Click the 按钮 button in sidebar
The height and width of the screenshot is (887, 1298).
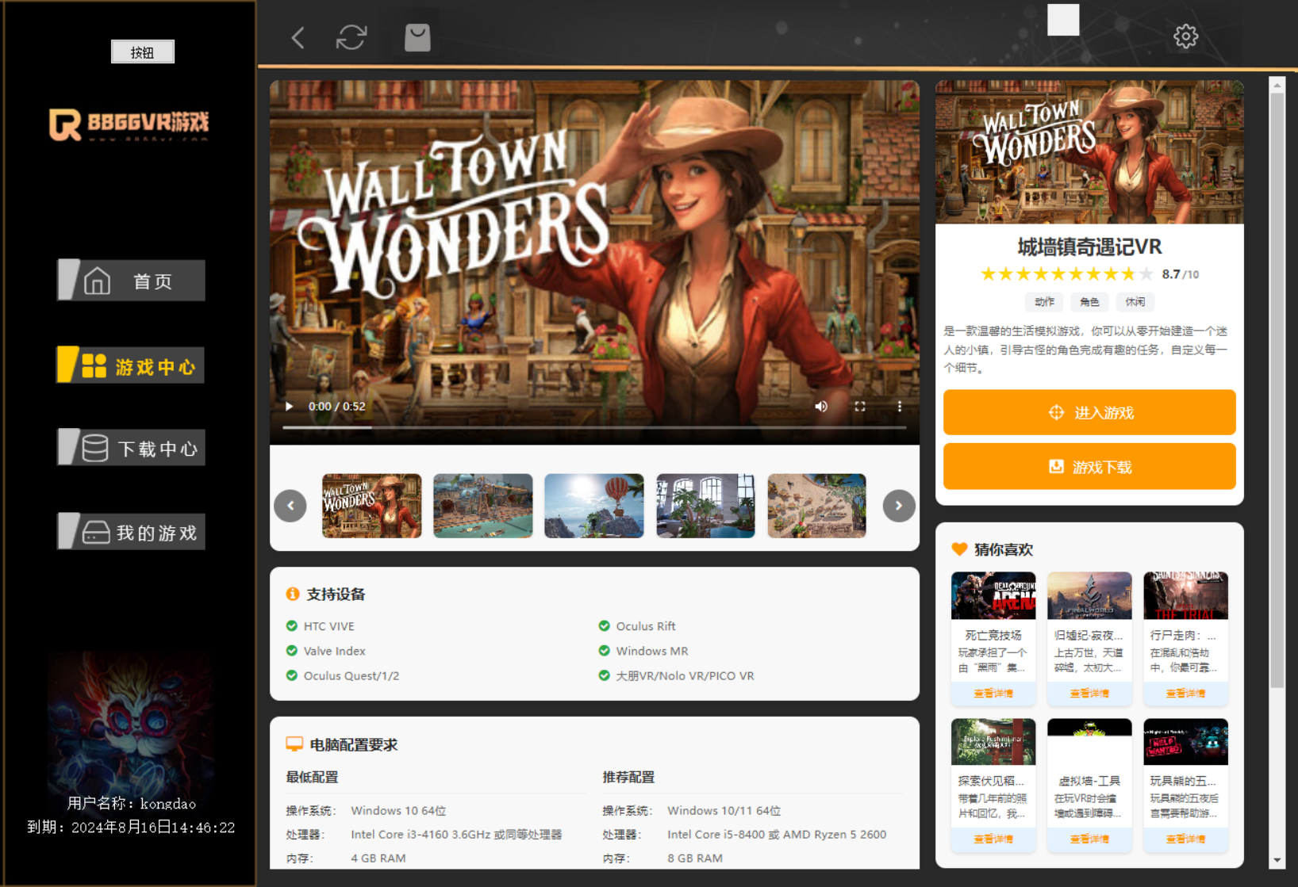143,52
